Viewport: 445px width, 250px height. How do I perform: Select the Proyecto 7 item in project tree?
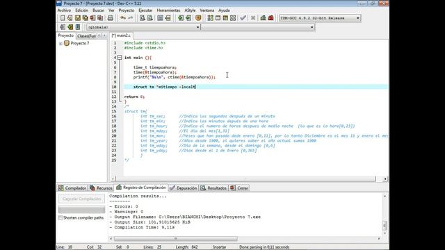point(80,43)
